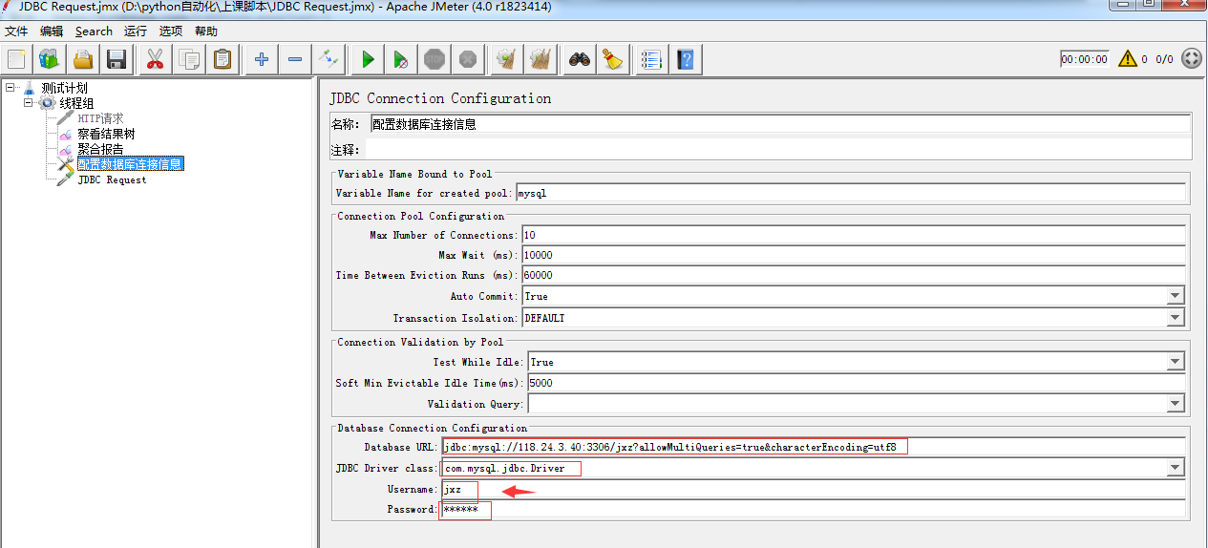
Task: Select 测试计划 in the tree
Action: click(x=64, y=88)
